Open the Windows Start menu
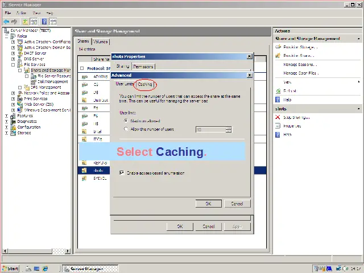Image resolution: width=364 pixels, height=273 pixels. pyautogui.click(x=10, y=268)
